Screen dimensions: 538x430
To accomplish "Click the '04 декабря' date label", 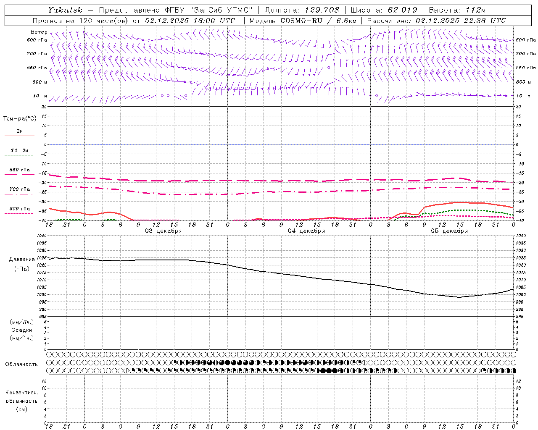I will tap(306, 231).
